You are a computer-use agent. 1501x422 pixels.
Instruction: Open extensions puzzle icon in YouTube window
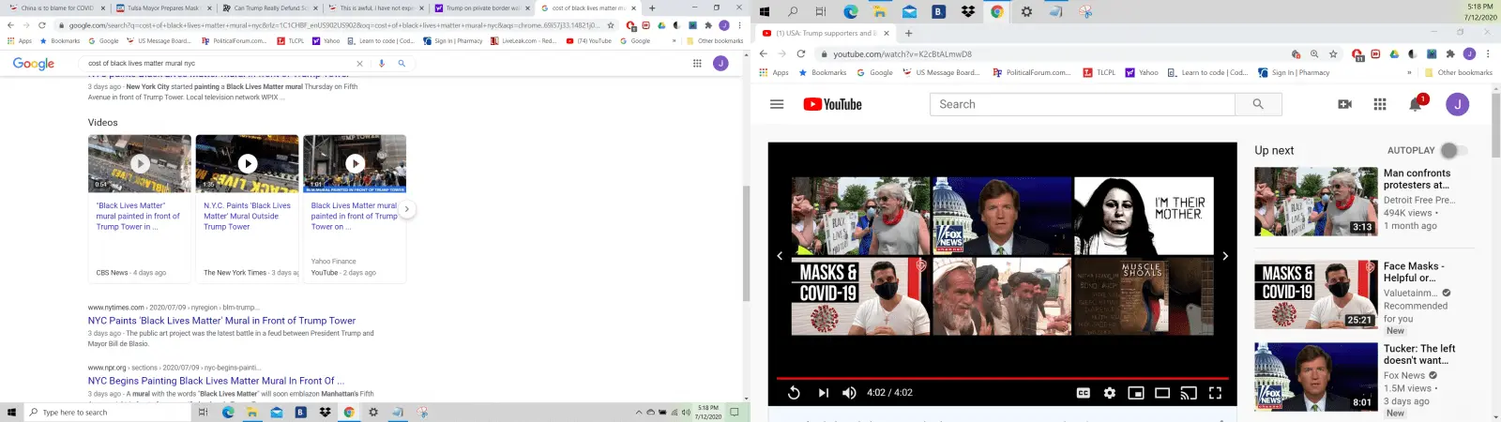[1450, 54]
